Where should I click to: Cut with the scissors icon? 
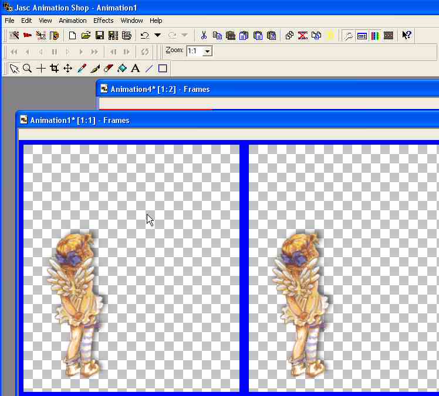(204, 36)
